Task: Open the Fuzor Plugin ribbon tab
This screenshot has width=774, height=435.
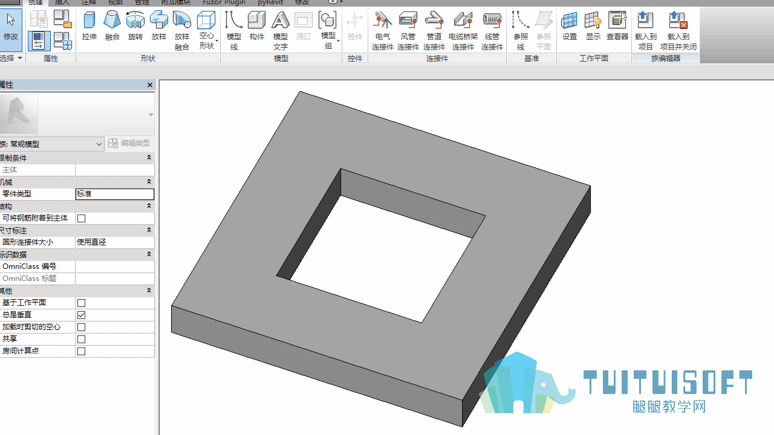Action: click(224, 2)
